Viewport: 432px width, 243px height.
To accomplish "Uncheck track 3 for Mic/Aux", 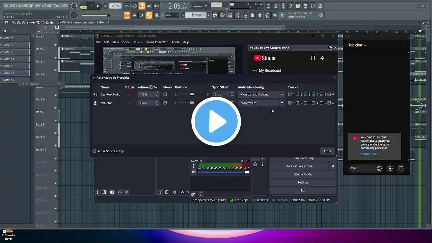I will [x=306, y=103].
